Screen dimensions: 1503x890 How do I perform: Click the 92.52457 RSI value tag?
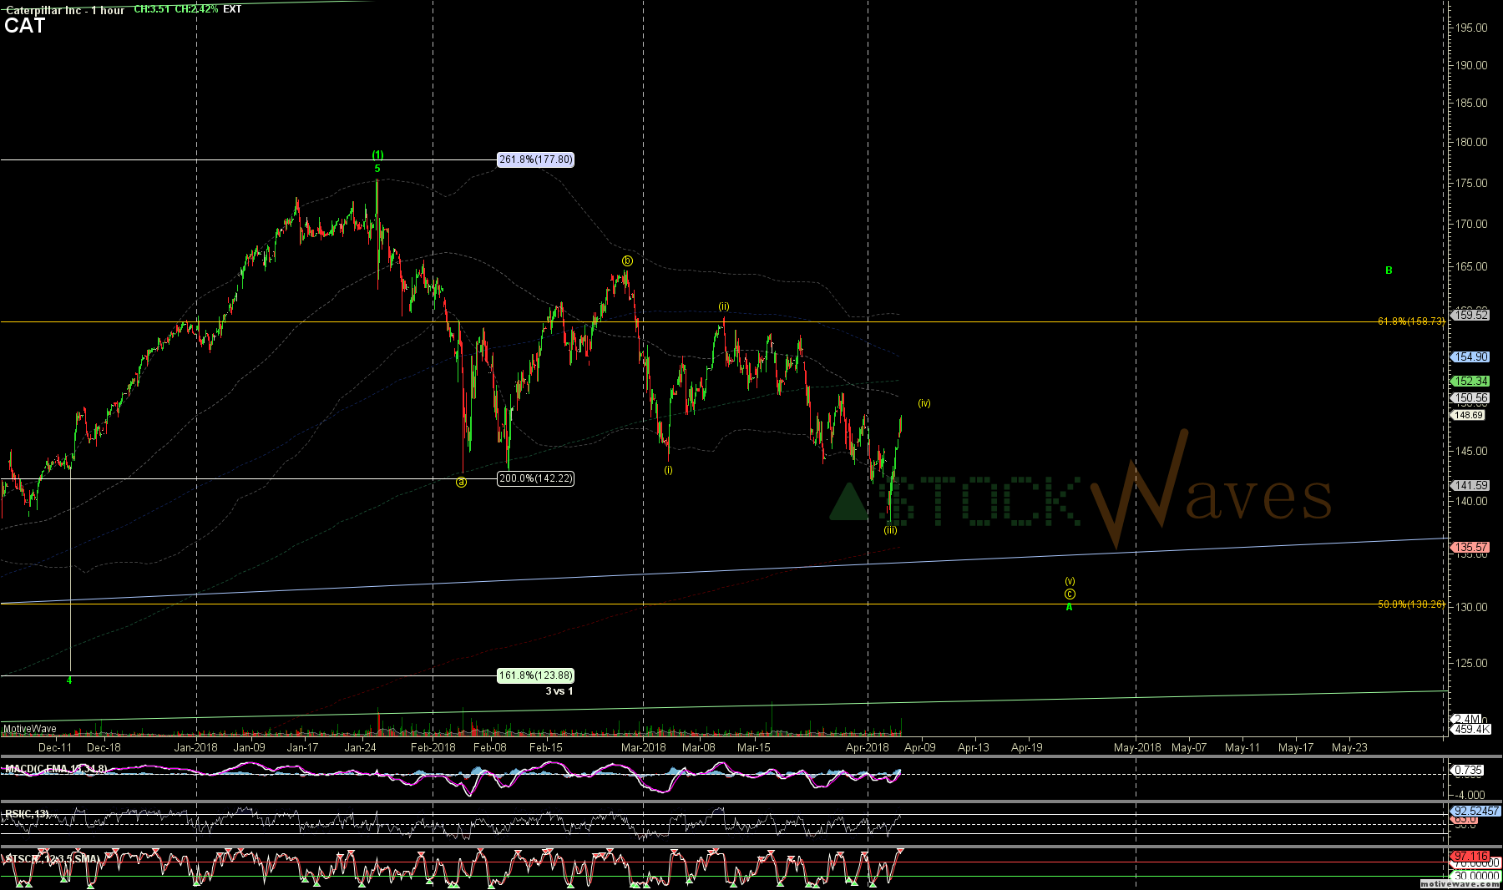1476,811
